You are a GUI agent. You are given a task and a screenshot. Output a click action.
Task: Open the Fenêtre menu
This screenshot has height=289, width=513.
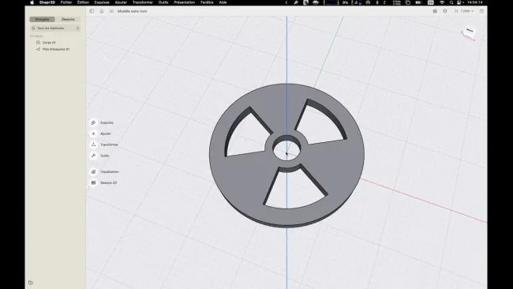[x=207, y=2]
